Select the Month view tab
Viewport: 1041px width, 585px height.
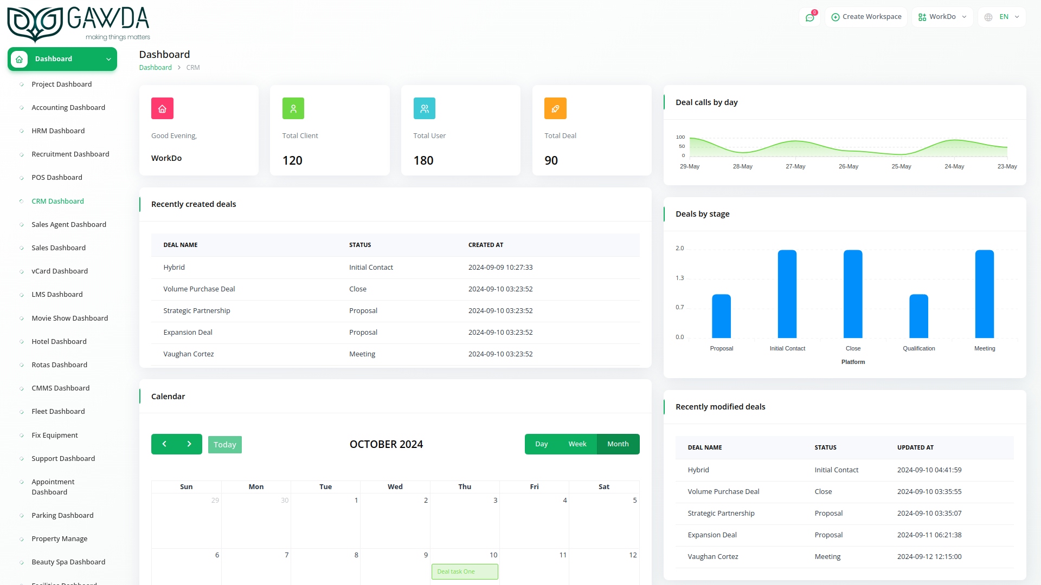pyautogui.click(x=618, y=444)
